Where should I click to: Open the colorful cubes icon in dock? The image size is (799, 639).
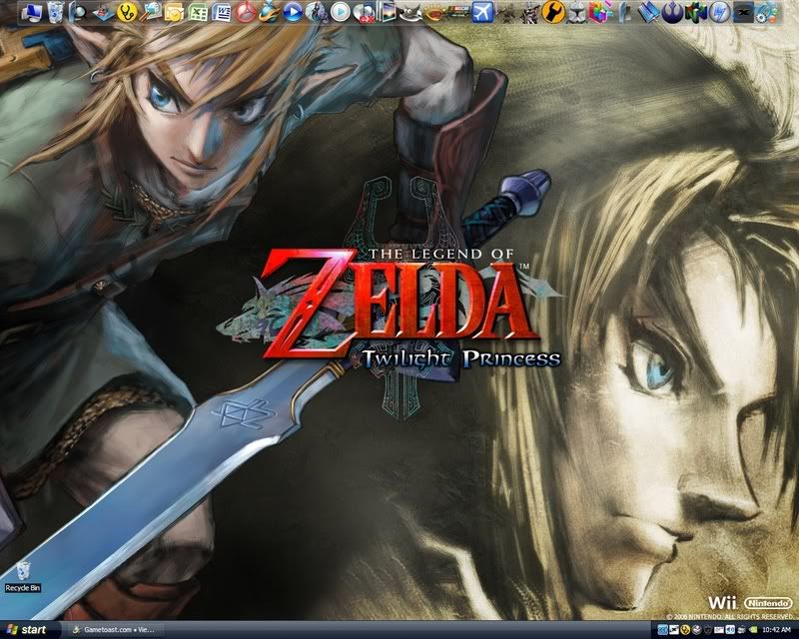[601, 12]
